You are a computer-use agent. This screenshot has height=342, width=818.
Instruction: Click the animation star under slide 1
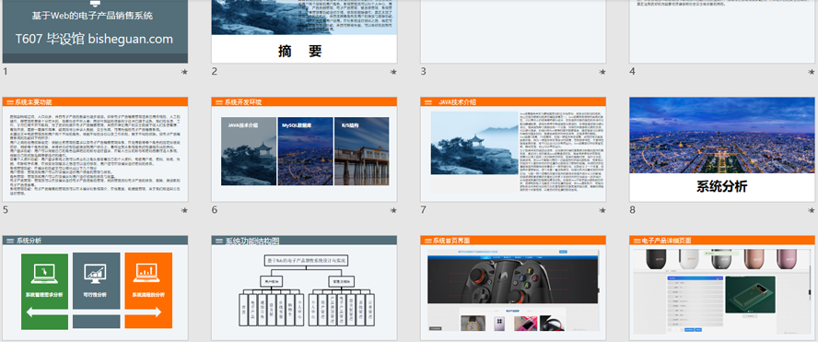184,72
